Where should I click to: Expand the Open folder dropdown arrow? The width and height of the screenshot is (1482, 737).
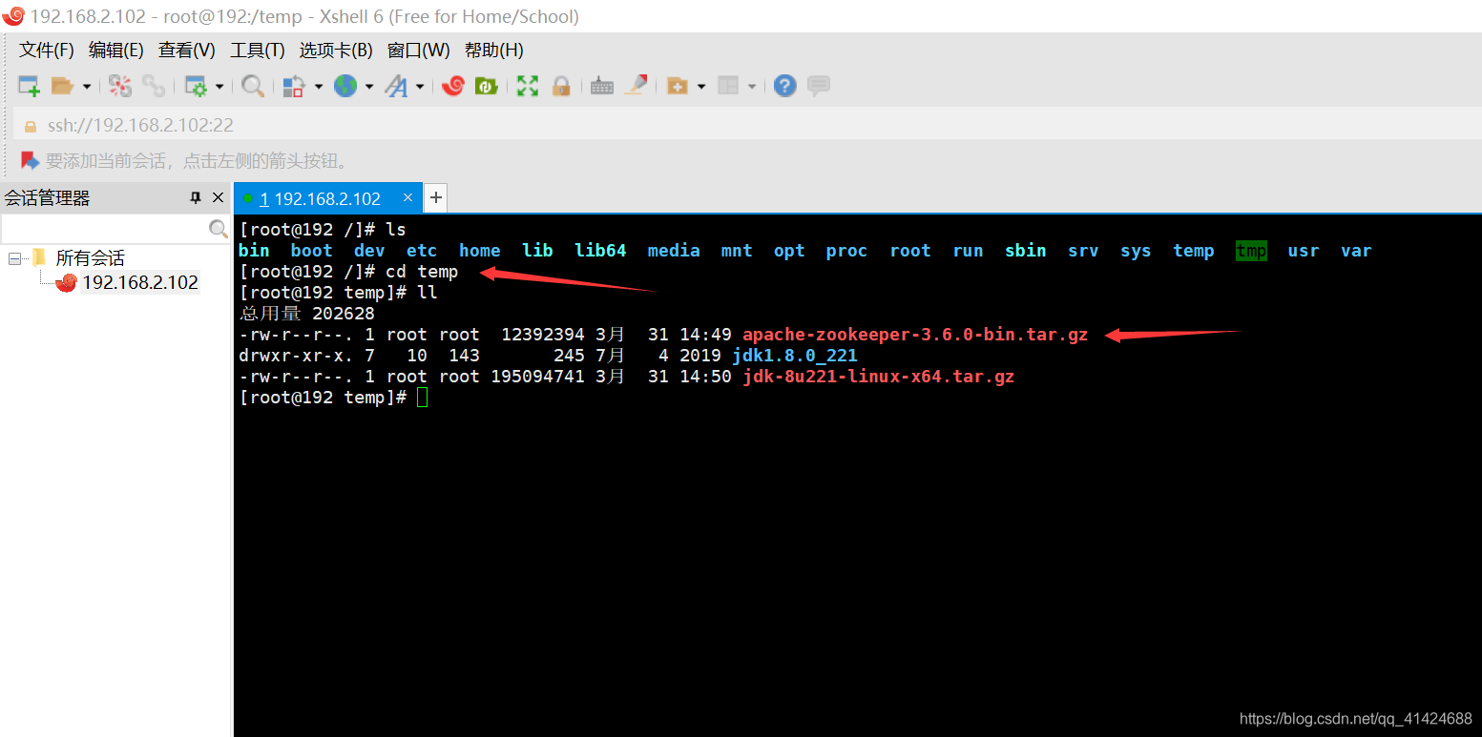[x=86, y=87]
